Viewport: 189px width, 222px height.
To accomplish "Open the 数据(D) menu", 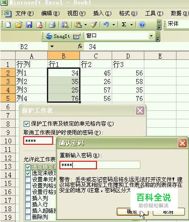I will click(180, 13).
